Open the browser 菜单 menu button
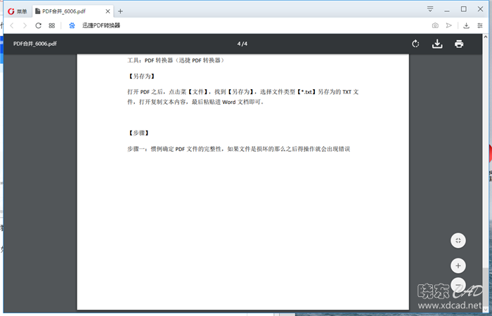 [x=18, y=11]
